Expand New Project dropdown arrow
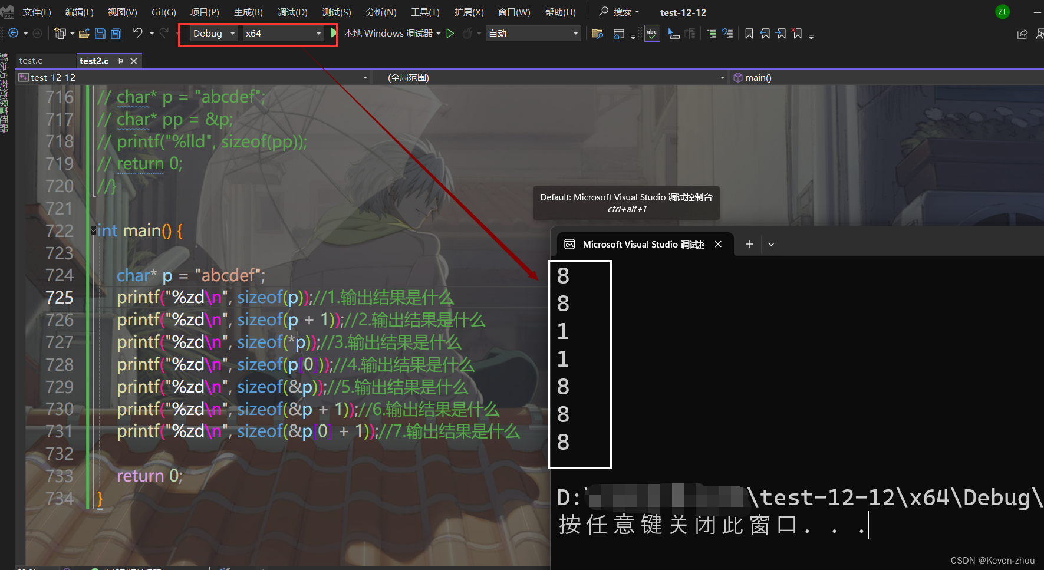This screenshot has height=570, width=1044. tap(72, 34)
